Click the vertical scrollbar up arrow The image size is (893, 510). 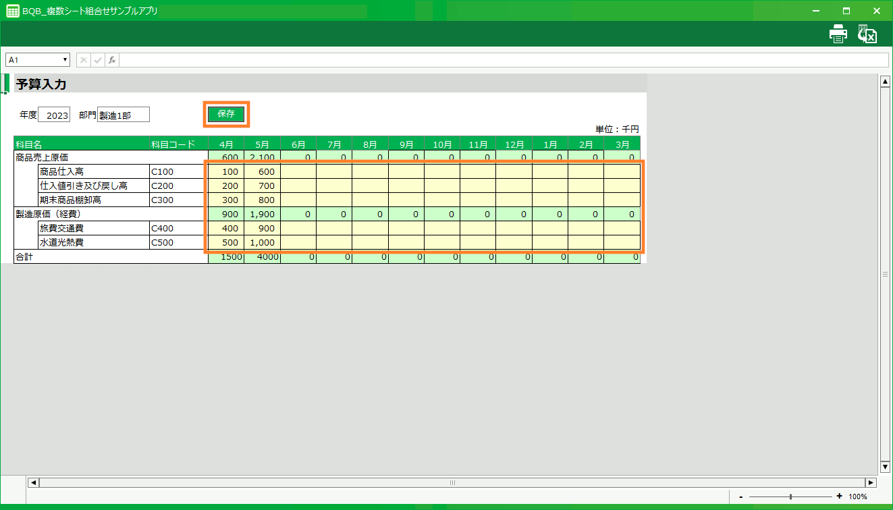click(x=886, y=82)
